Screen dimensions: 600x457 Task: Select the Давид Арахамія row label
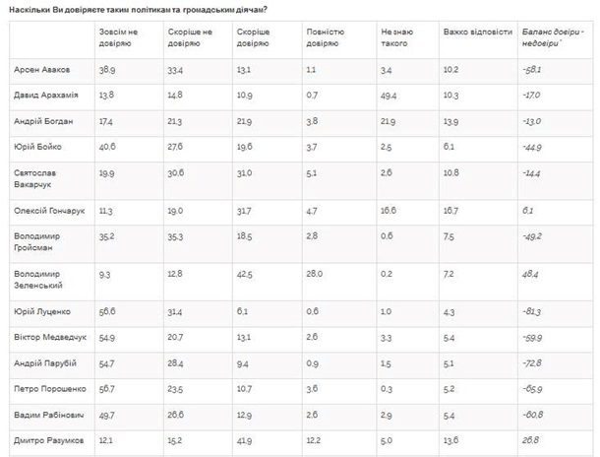(46, 95)
